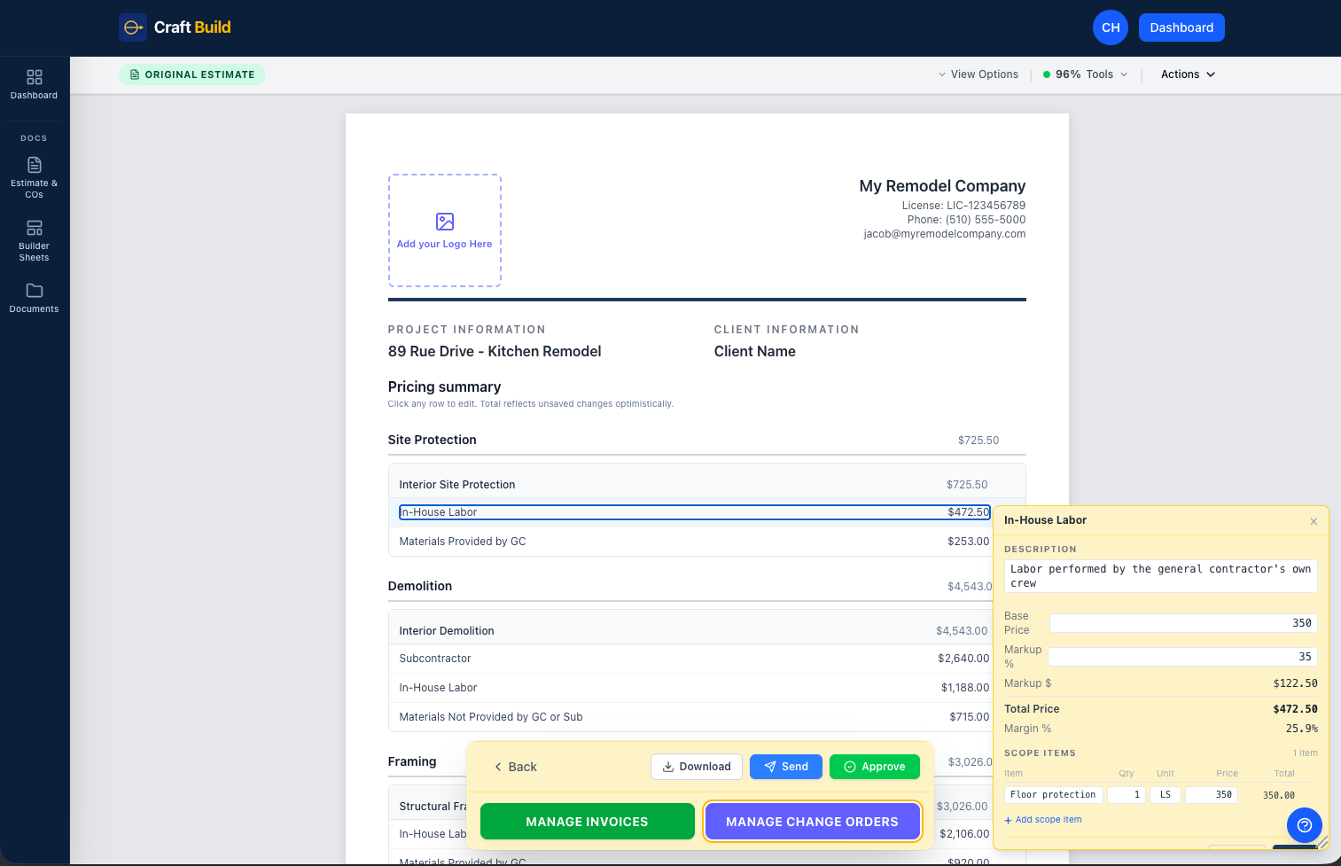
Task: Click the 89 Rue Drive - Kitchen Remodel title
Action: point(495,351)
